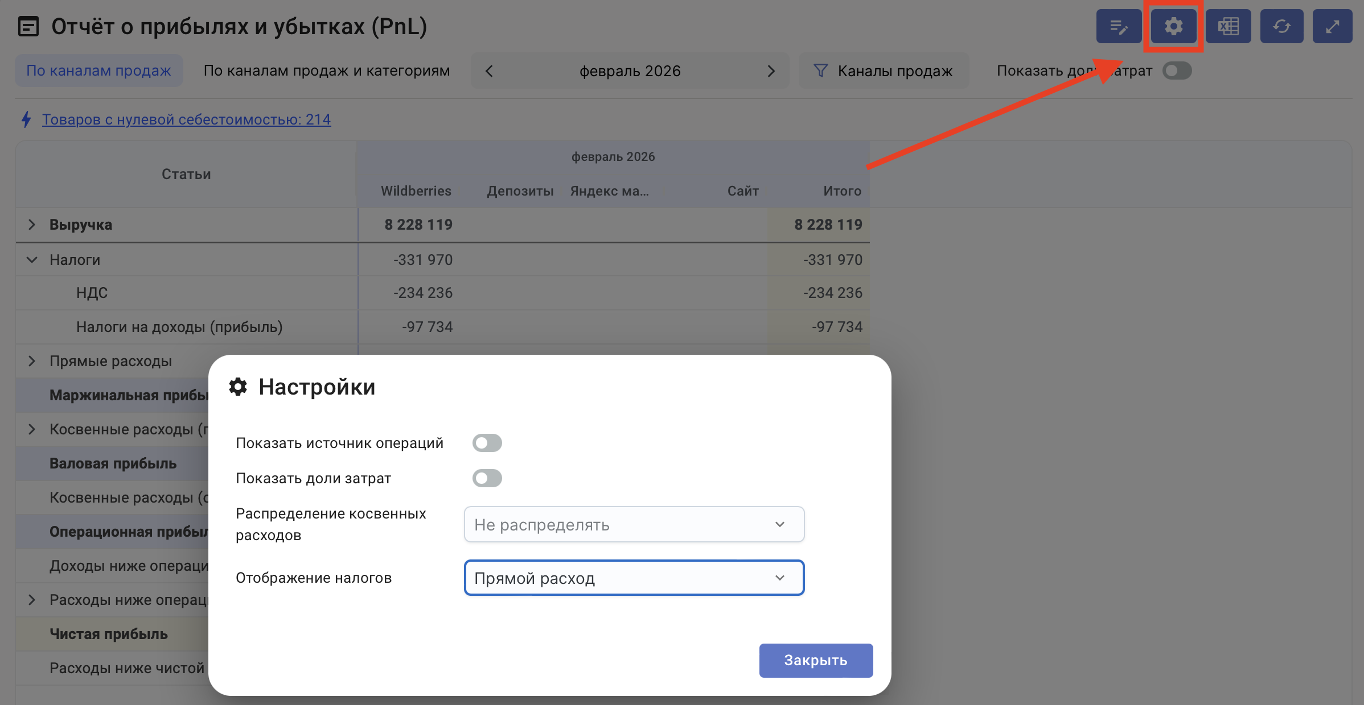Toggle 'Показать доли затрат' in settings dialog
Image resolution: width=1364 pixels, height=705 pixels.
point(487,478)
